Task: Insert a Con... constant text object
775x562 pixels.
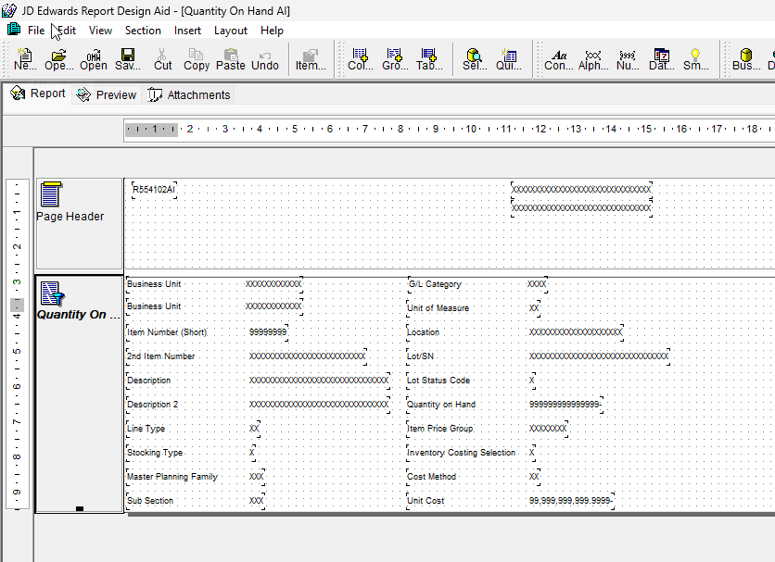Action: 559,58
